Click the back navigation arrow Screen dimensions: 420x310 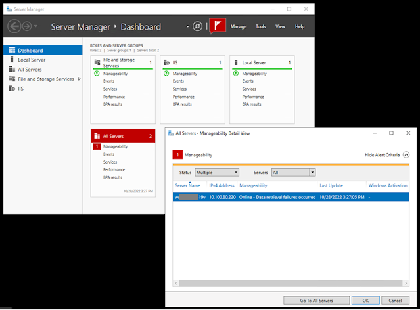(14, 26)
